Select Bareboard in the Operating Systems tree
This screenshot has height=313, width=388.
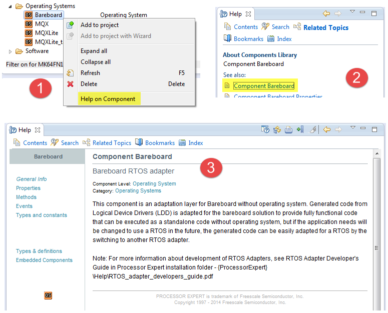48,15
